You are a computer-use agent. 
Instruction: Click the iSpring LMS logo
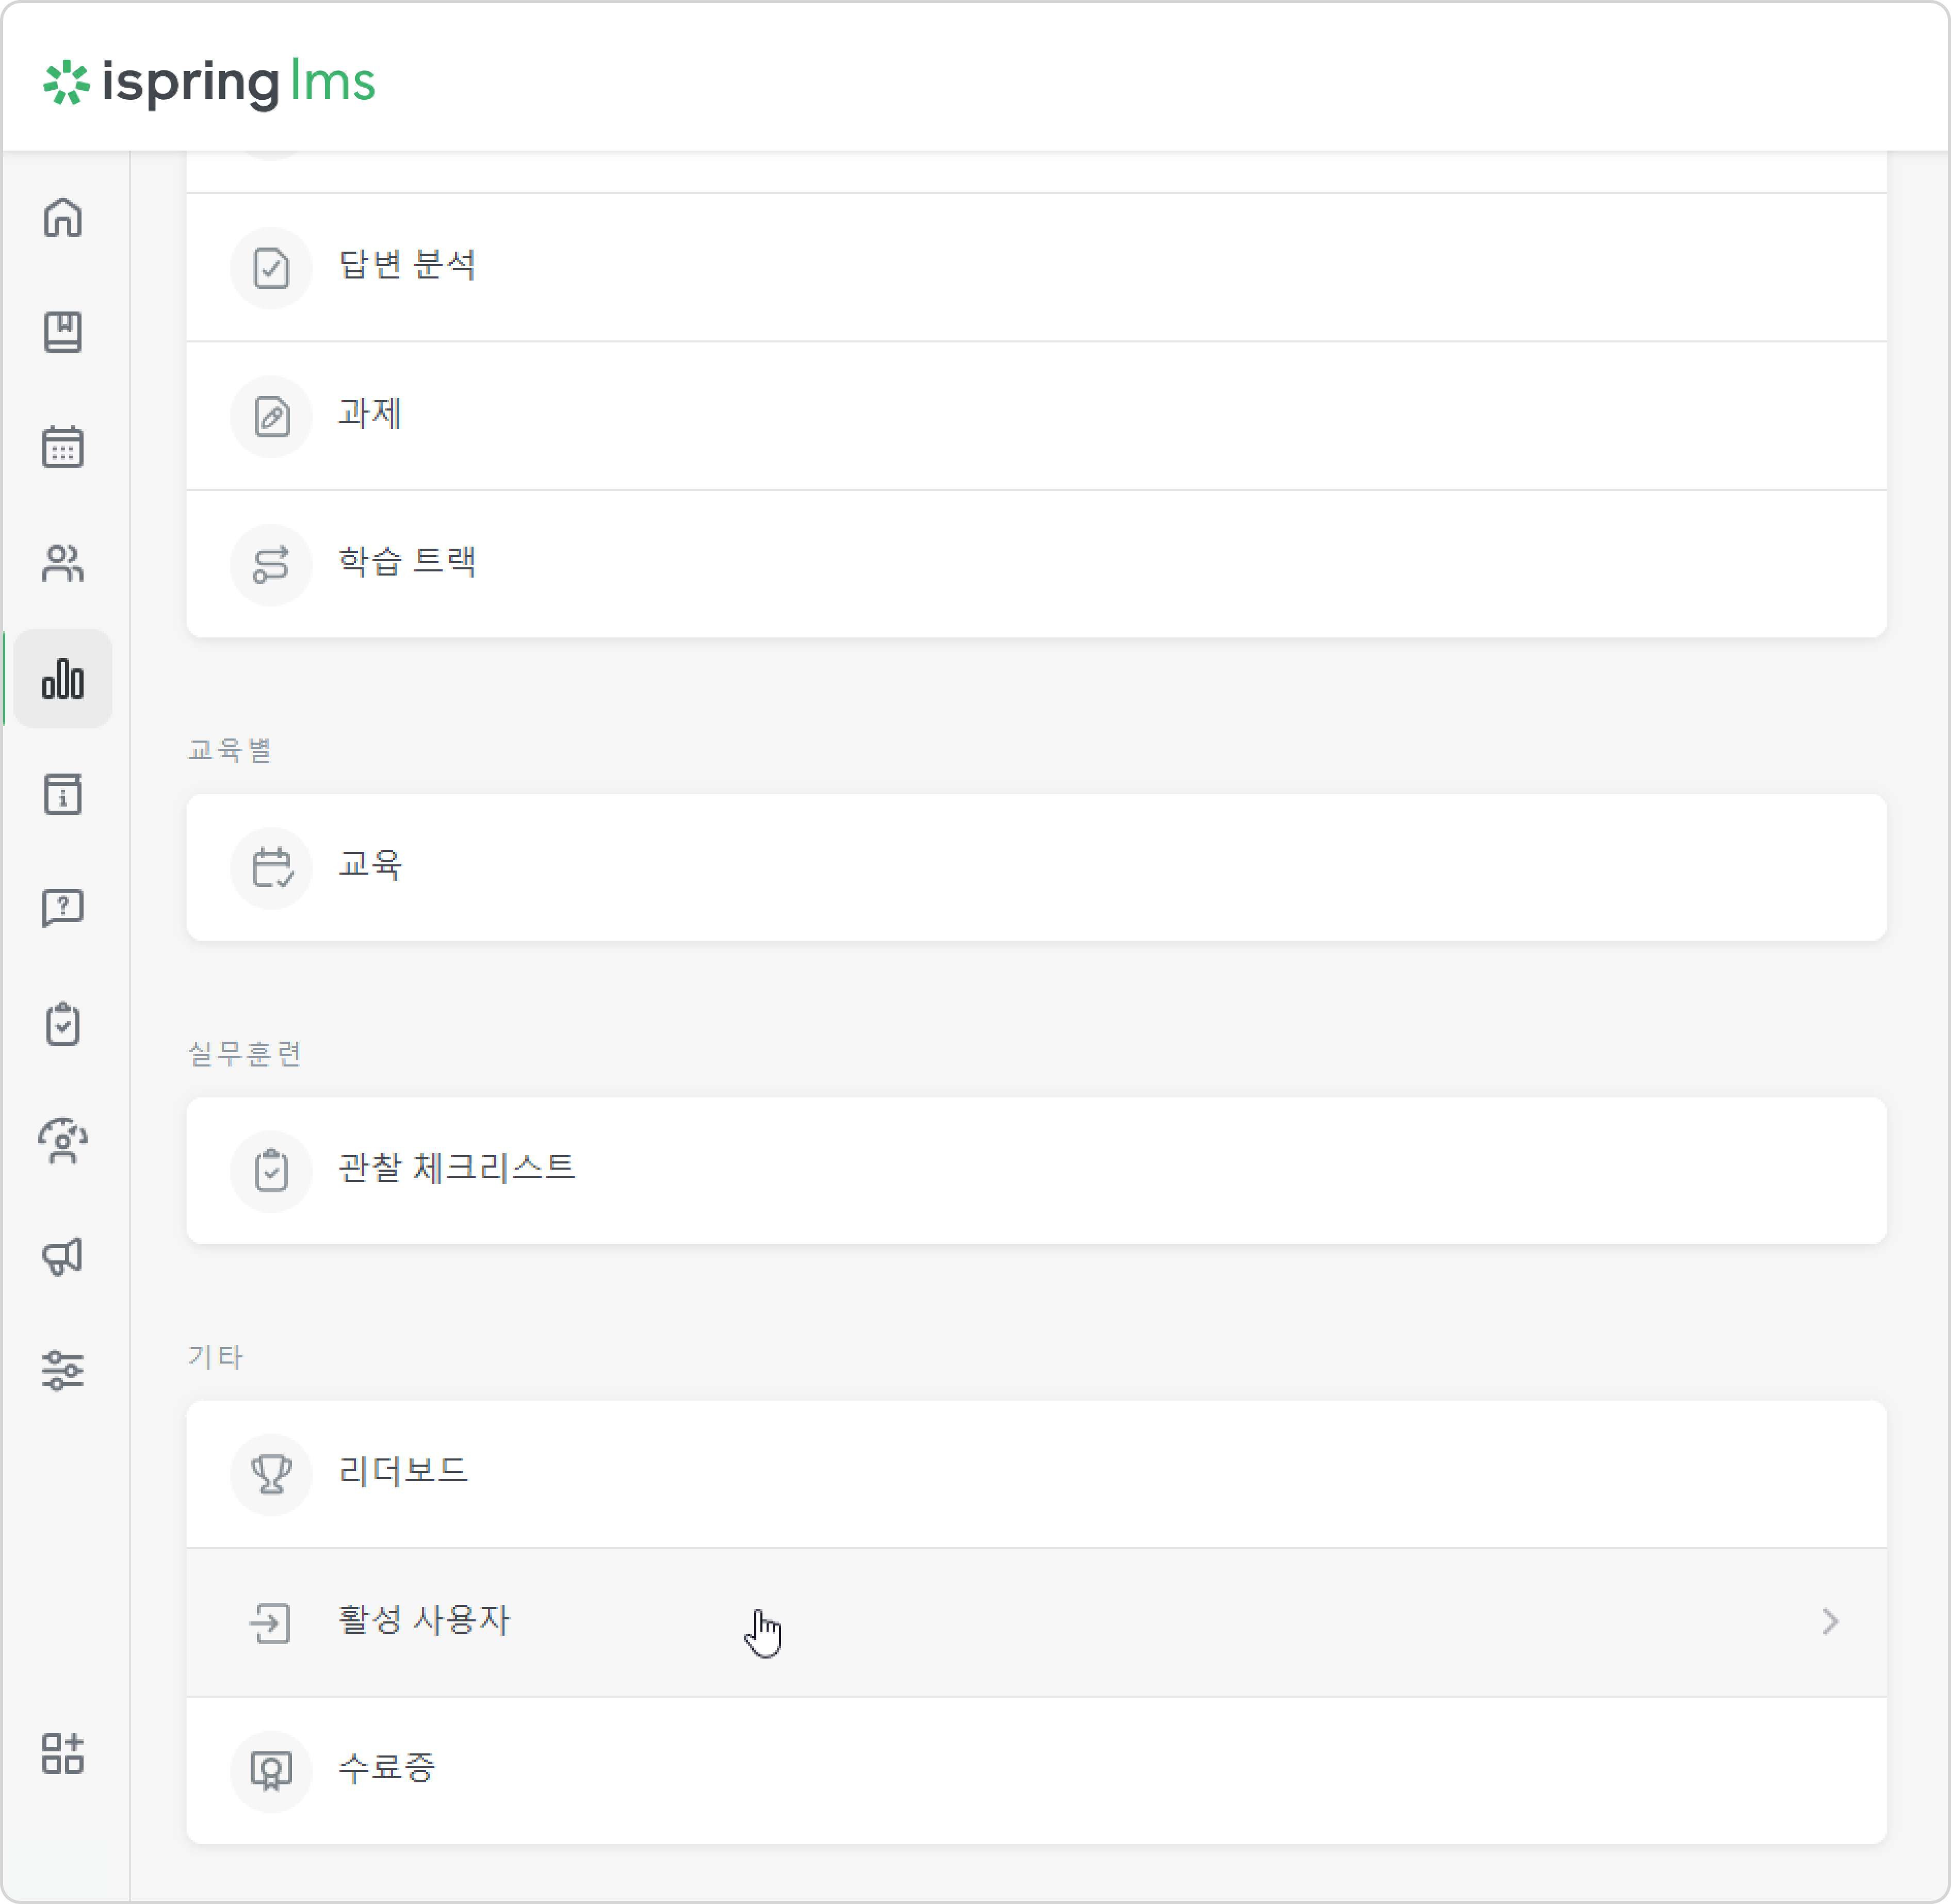[209, 82]
